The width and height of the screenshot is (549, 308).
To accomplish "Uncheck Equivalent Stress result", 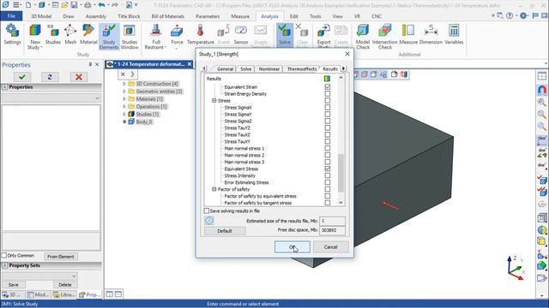I will [328, 169].
